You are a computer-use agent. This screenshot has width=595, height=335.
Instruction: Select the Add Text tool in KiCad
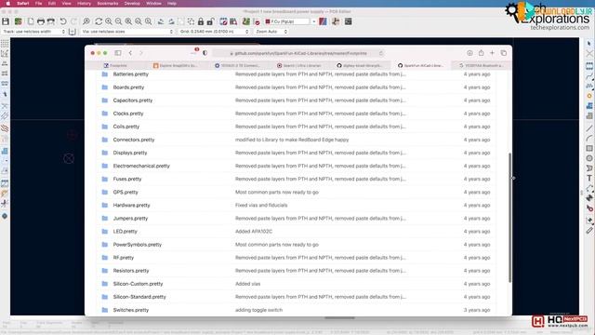coord(589,178)
